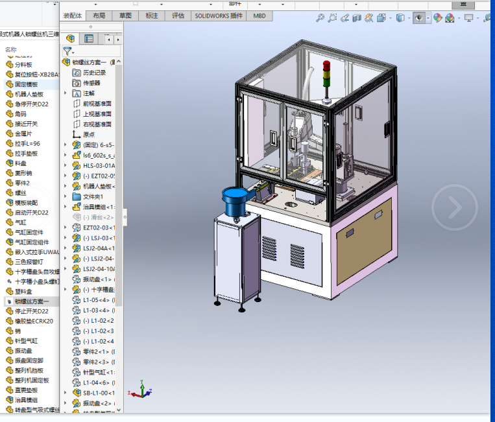495x422 pixels.
Task: Select the FeatureManager design tree tab icon
Action: click(71, 39)
